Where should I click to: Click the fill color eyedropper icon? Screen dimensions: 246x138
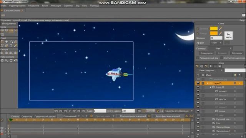[220, 28]
